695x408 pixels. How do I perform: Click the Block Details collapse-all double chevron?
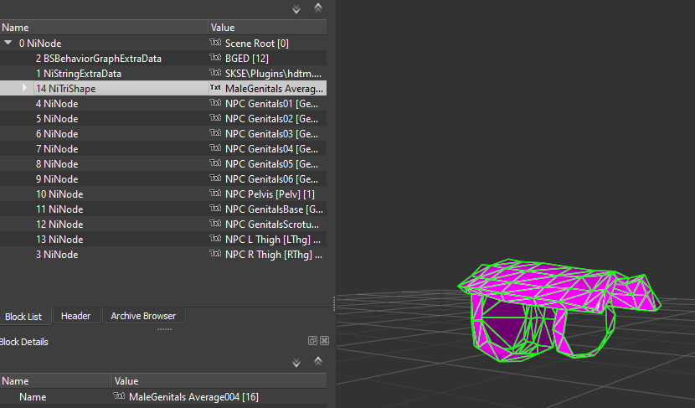coord(318,361)
